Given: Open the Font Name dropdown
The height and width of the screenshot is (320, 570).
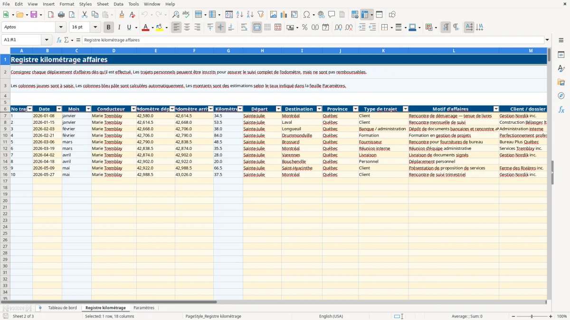Looking at the screenshot, I should point(60,27).
